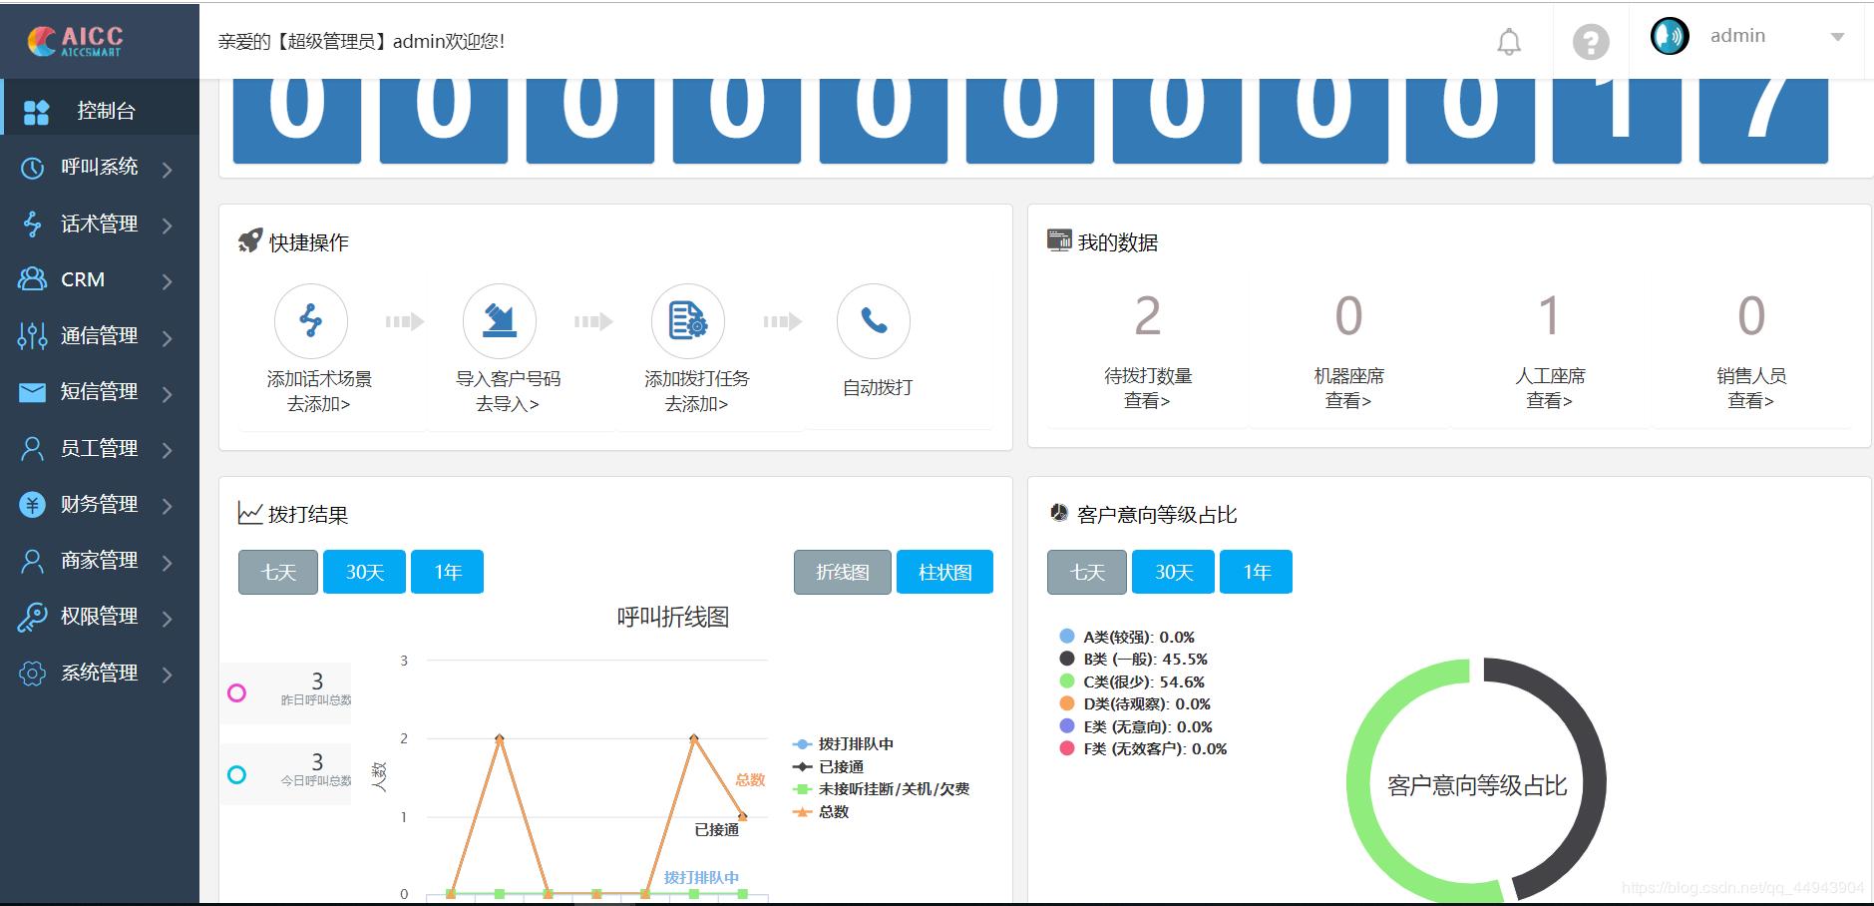Screen dimensions: 1874x906
Task: View 待拨打数量 details link
Action: 1147,401
